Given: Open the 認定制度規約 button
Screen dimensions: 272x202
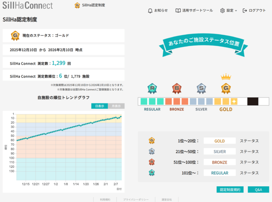Looking at the screenshot, I should (230, 190).
